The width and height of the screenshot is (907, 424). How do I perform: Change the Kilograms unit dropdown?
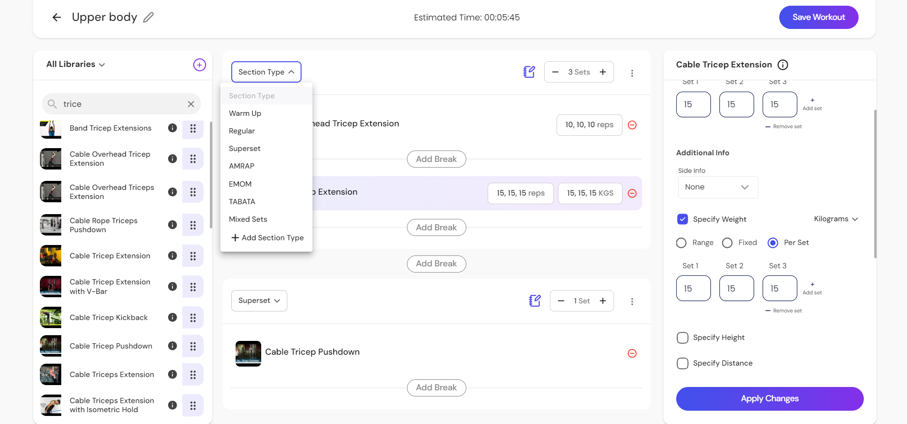pyautogui.click(x=835, y=219)
